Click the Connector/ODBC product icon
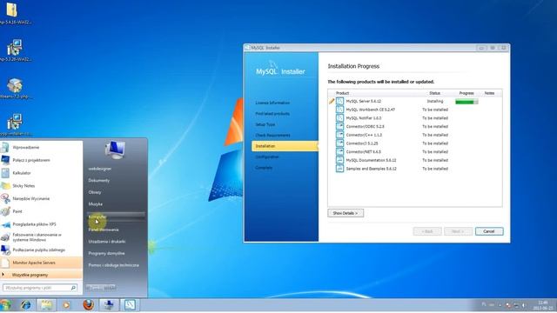Viewport: 557px width, 313px height. pyautogui.click(x=340, y=126)
